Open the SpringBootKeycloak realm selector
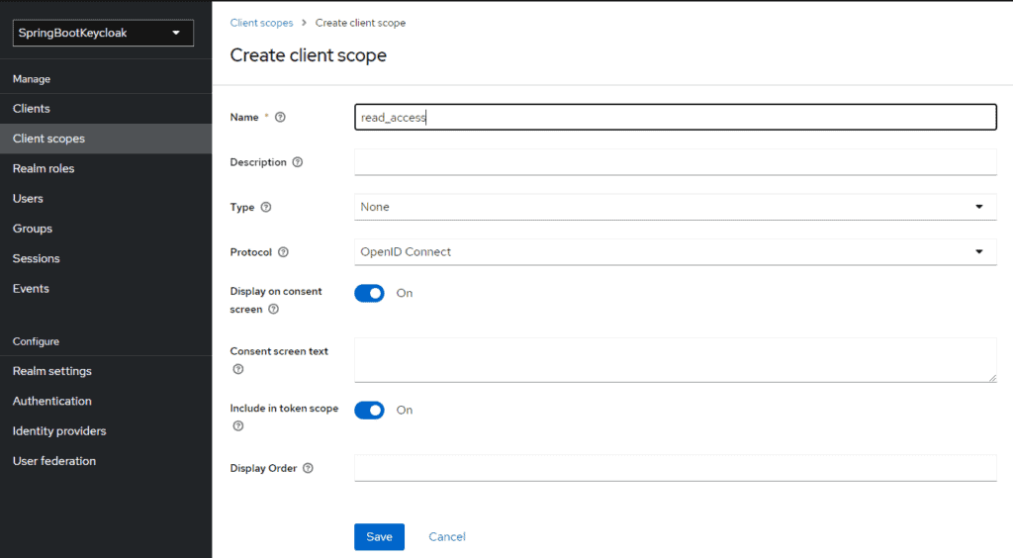This screenshot has width=1013, height=558. pos(103,33)
